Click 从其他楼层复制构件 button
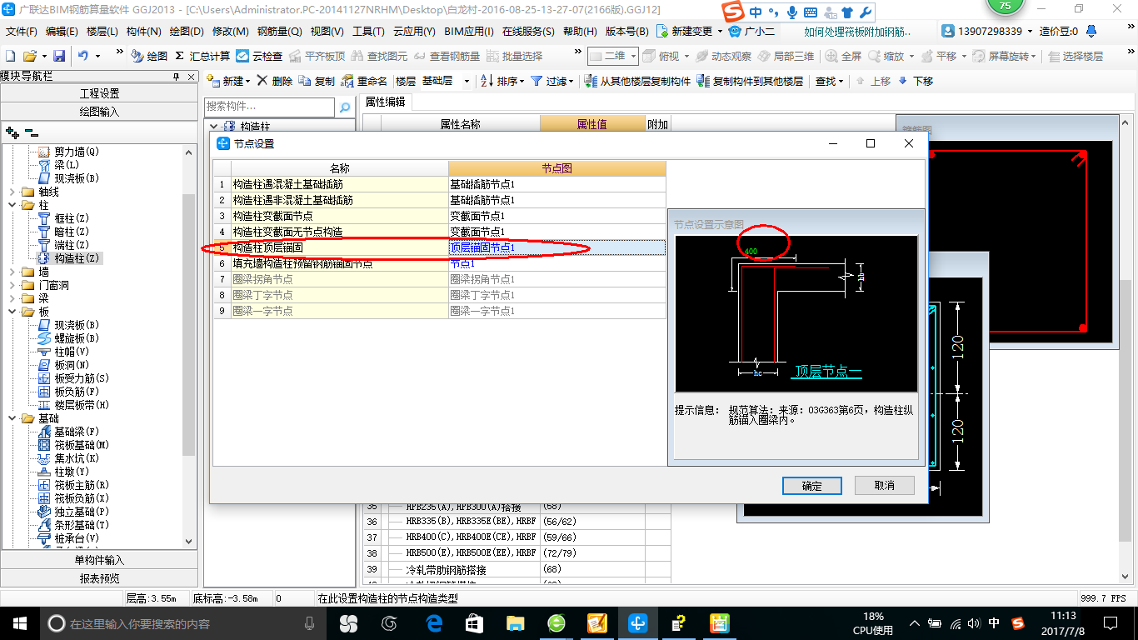This screenshot has height=640, width=1138. click(638, 81)
